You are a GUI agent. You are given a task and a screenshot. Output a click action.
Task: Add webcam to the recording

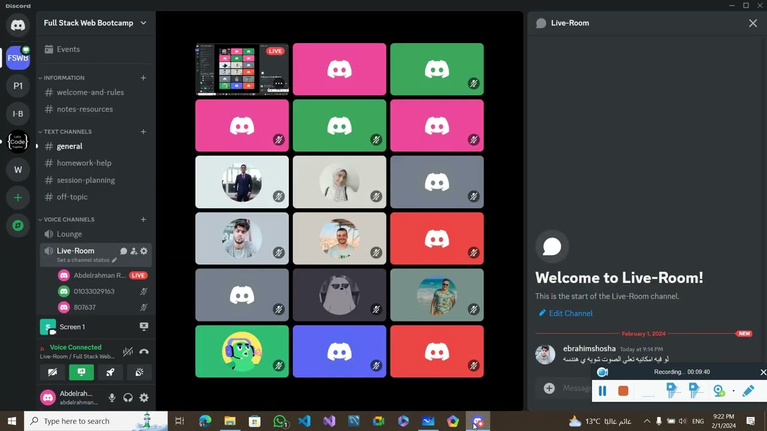click(x=718, y=391)
